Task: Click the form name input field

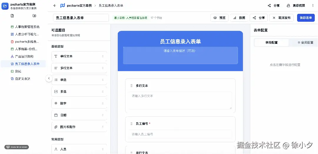Action: pos(81,18)
